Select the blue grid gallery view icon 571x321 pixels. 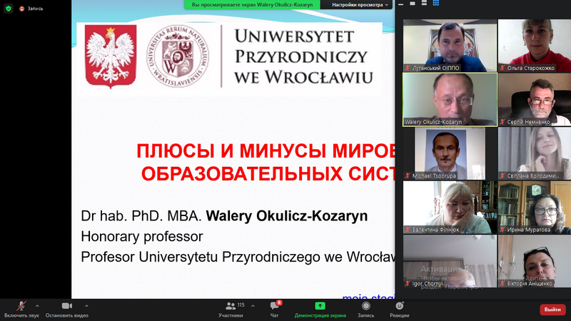[435, 4]
